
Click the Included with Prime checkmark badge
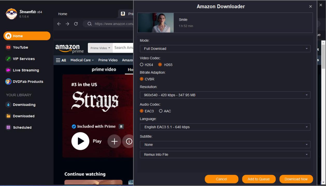[x=74, y=127]
